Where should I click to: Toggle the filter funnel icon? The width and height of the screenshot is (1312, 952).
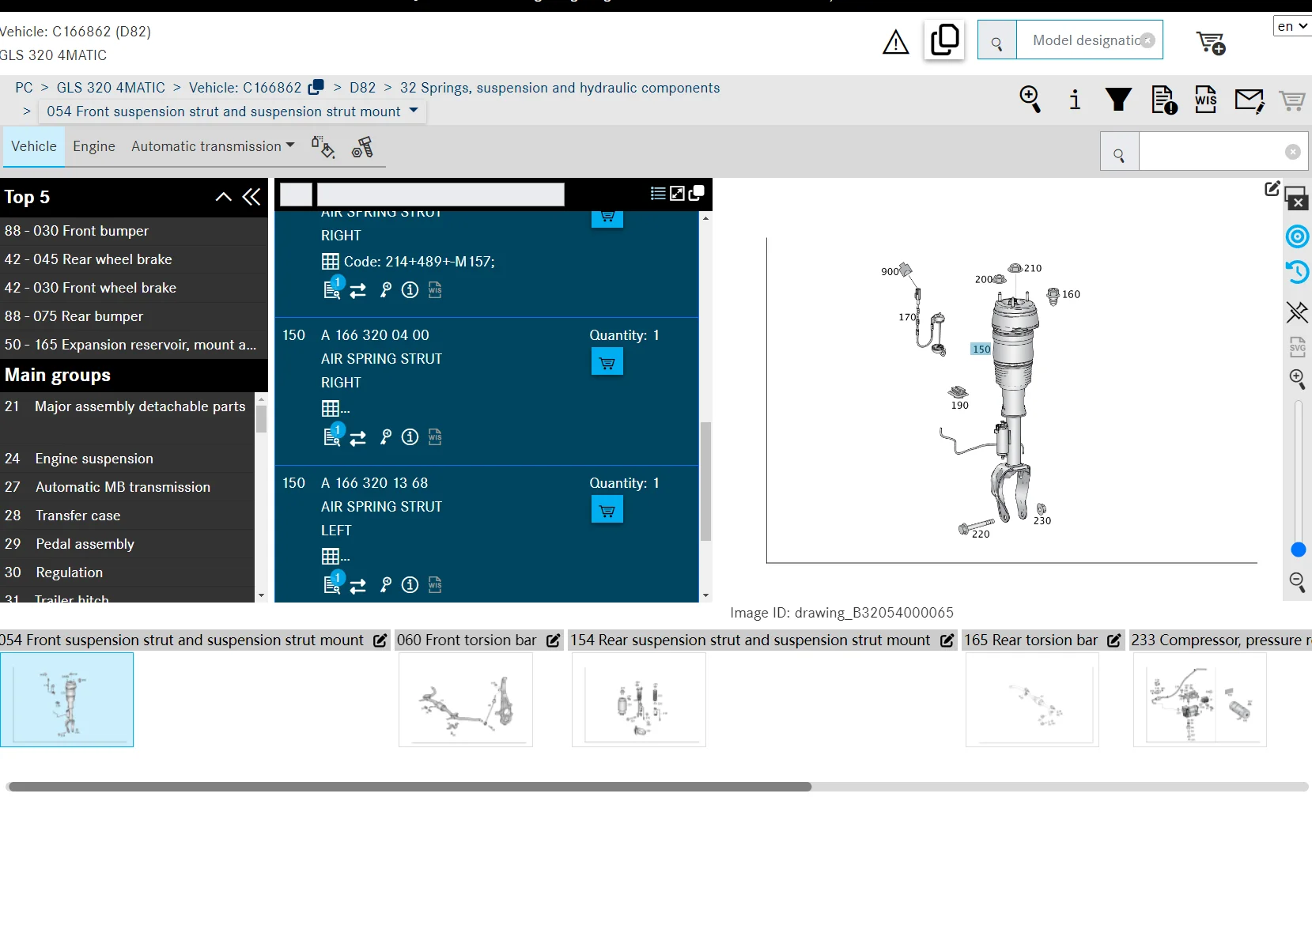tap(1118, 100)
